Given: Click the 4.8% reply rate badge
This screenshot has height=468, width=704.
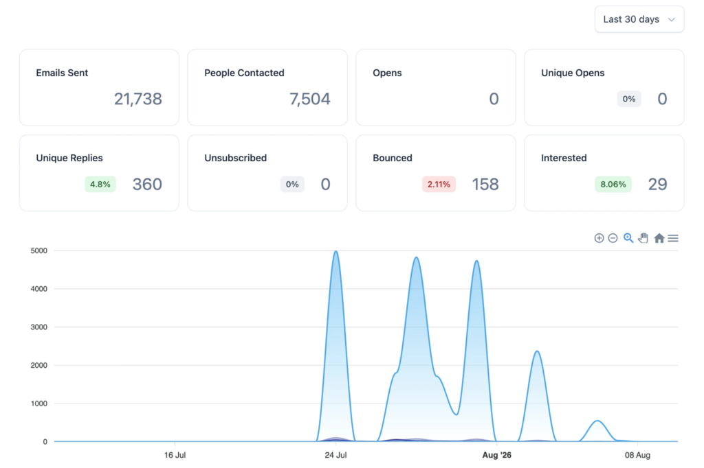Looking at the screenshot, I should (x=100, y=184).
